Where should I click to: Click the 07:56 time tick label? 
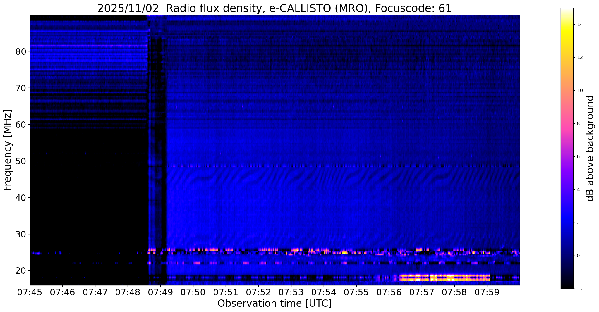pos(389,292)
